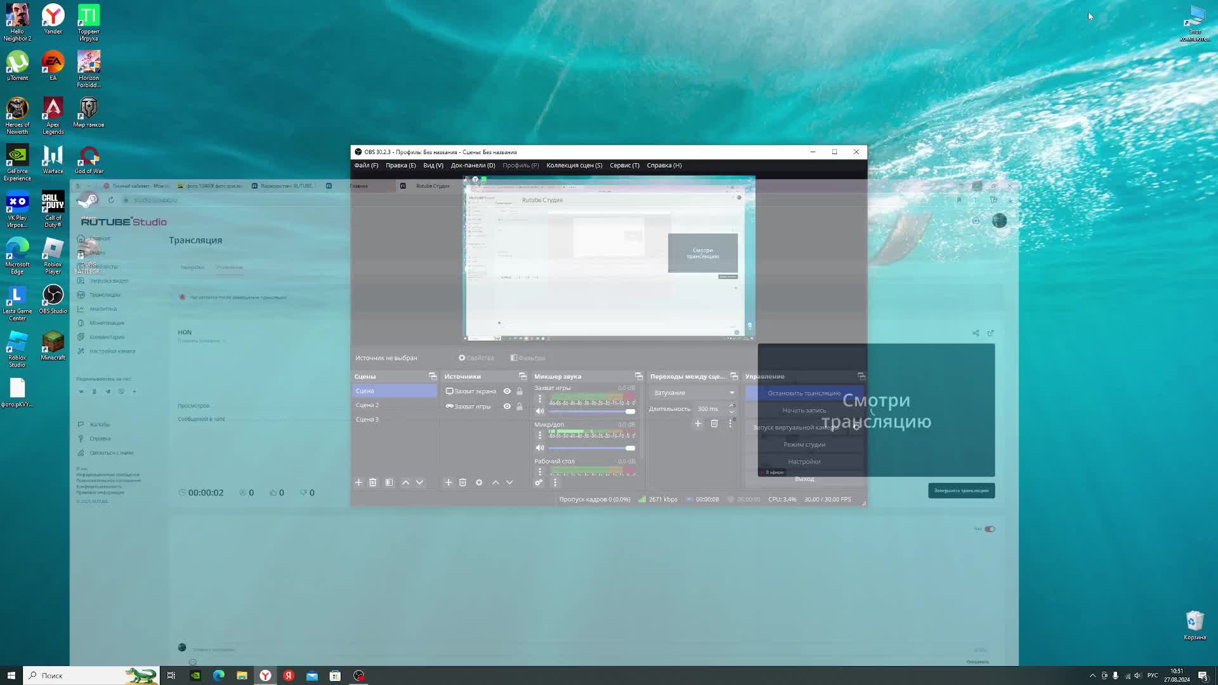1218x685 pixels.
Task: Click the trash icon in Сцены panel
Action: pyautogui.click(x=373, y=483)
